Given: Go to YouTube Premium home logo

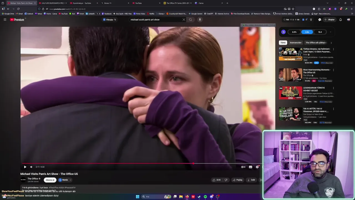Looking at the screenshot, I should click(x=18, y=20).
